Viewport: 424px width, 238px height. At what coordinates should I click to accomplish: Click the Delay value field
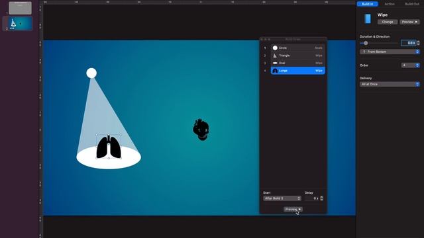pos(312,198)
